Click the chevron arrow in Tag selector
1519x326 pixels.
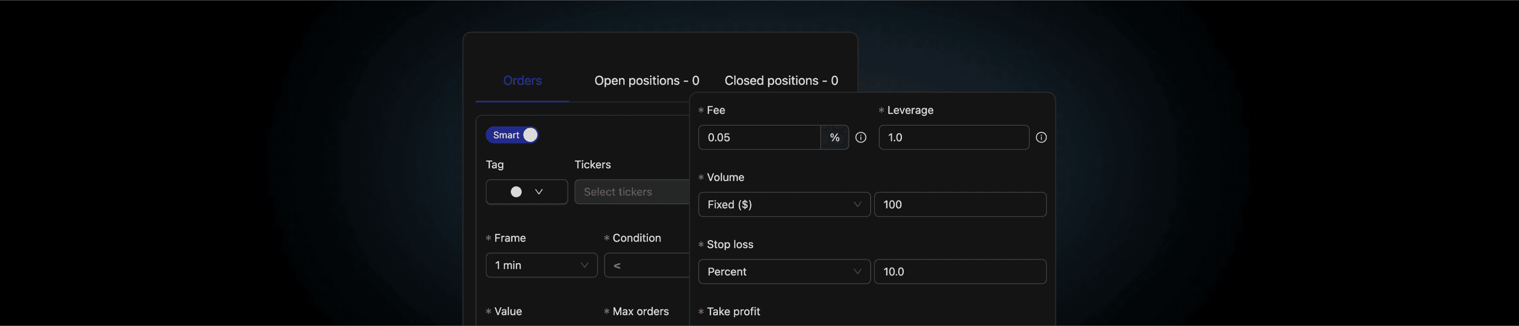pos(538,192)
